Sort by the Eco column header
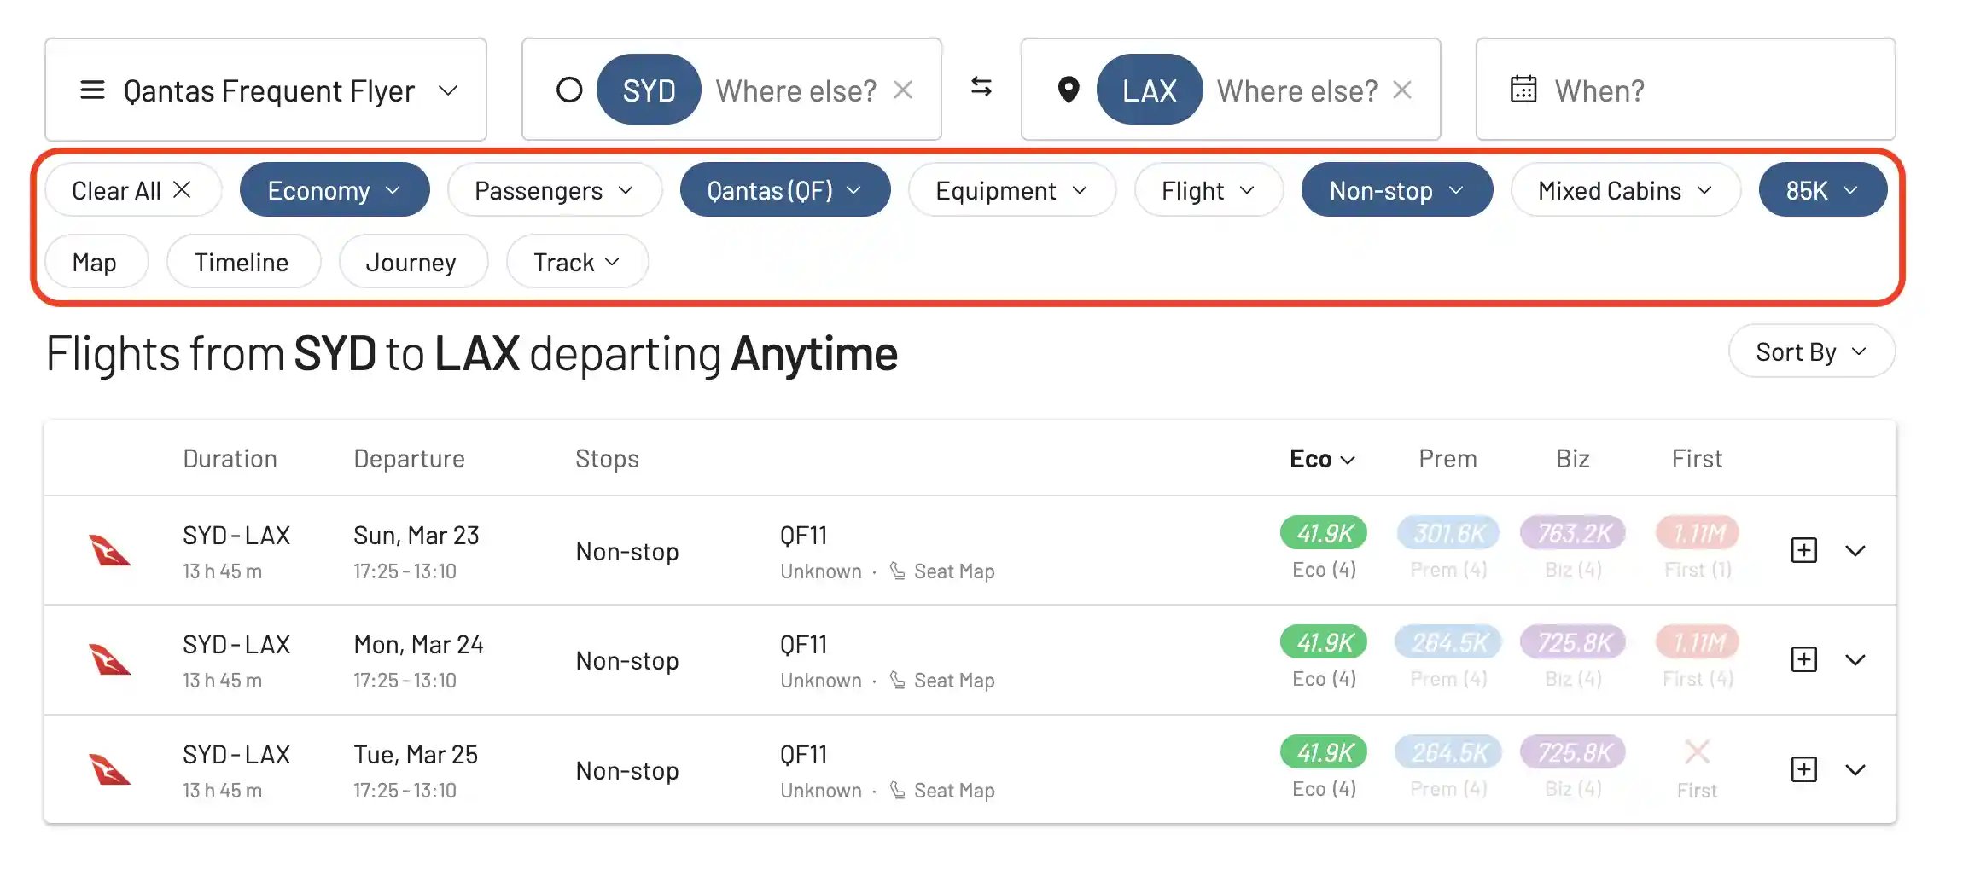Viewport: 1963px width, 870px height. click(1322, 459)
